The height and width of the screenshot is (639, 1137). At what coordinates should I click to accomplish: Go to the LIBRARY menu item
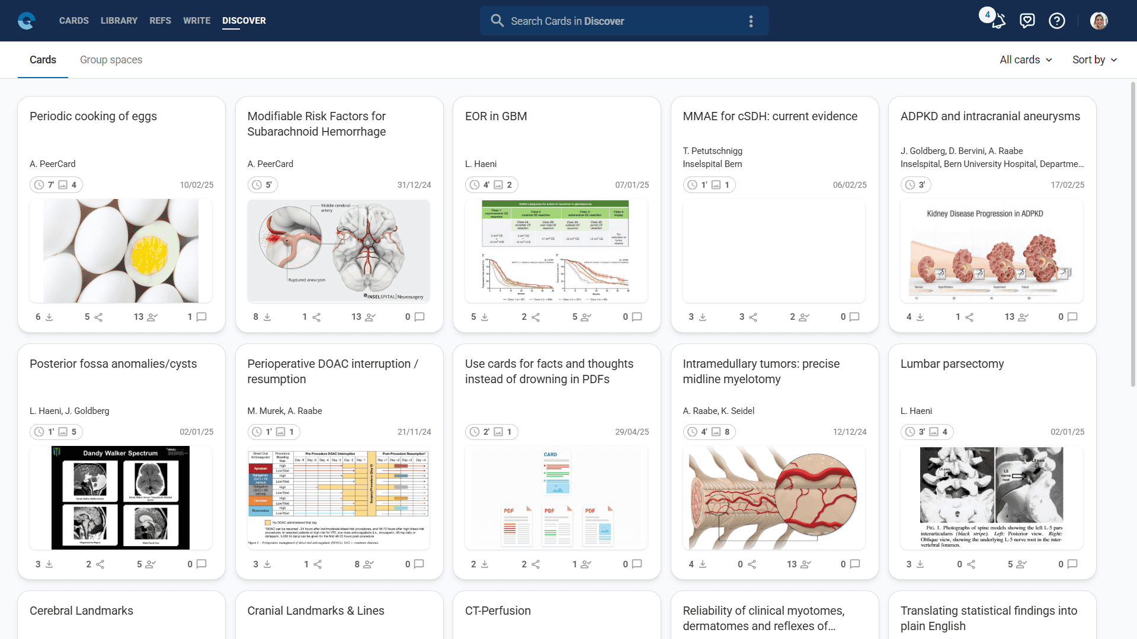tap(119, 21)
